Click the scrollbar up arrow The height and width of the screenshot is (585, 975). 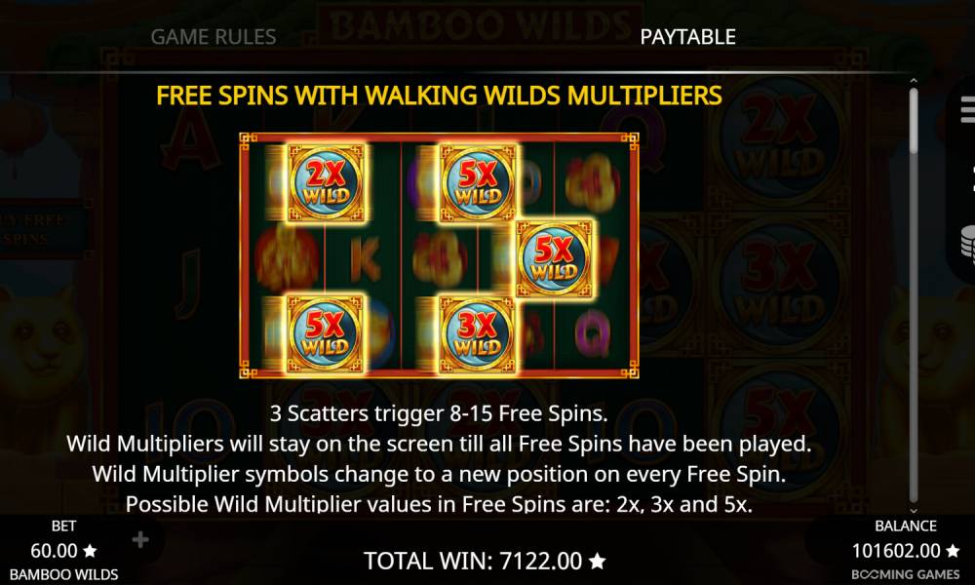914,81
